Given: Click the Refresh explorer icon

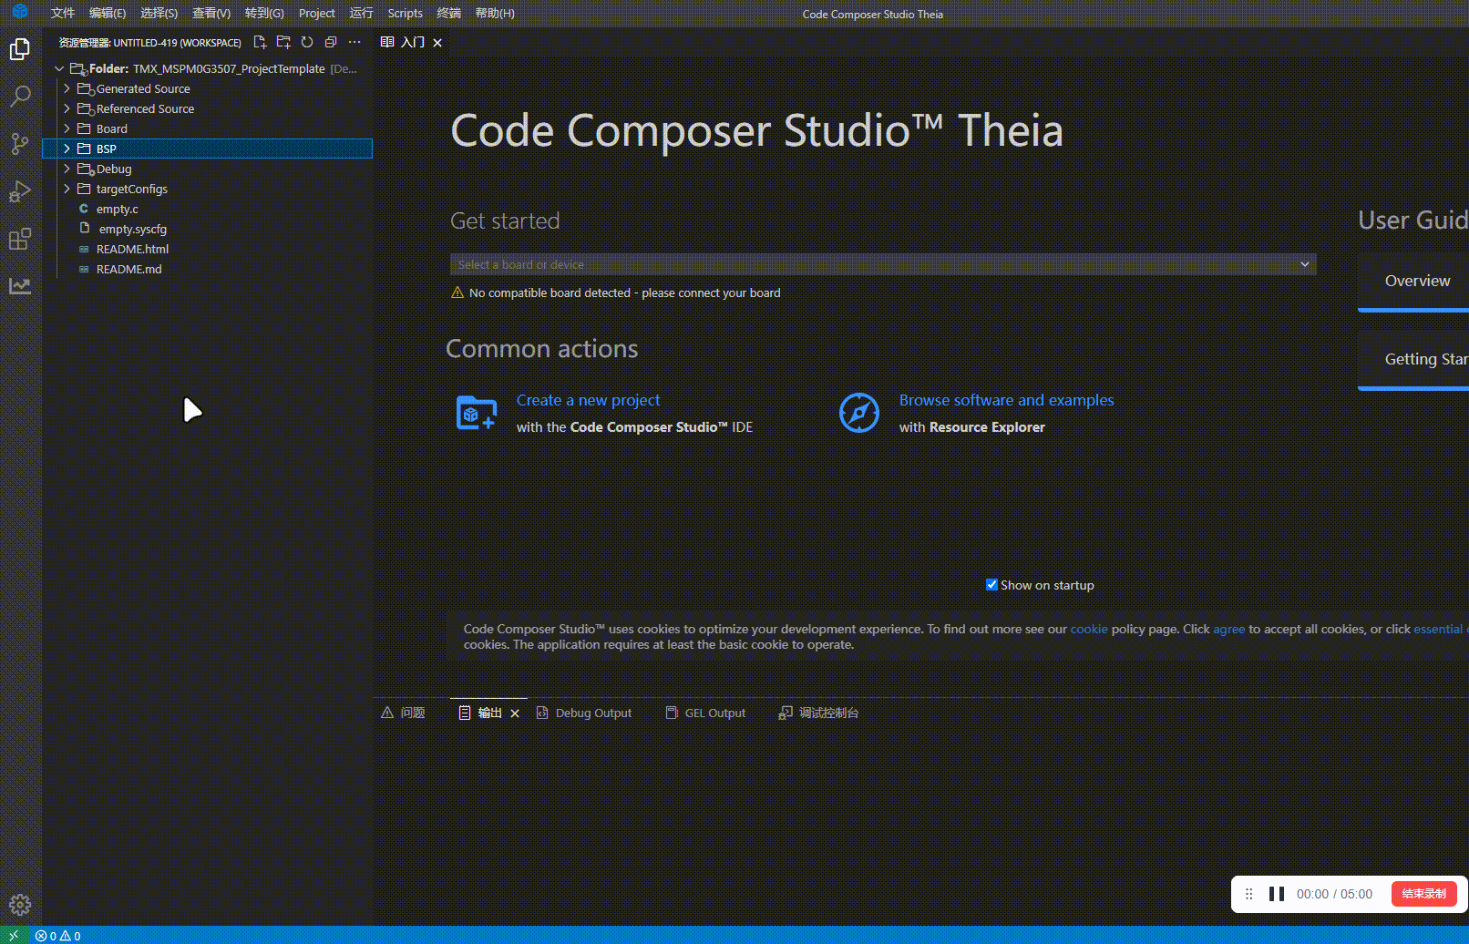Looking at the screenshot, I should click(307, 42).
